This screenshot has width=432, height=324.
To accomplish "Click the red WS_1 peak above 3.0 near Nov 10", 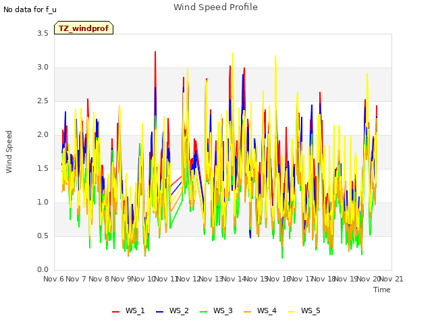I will 155,53.
